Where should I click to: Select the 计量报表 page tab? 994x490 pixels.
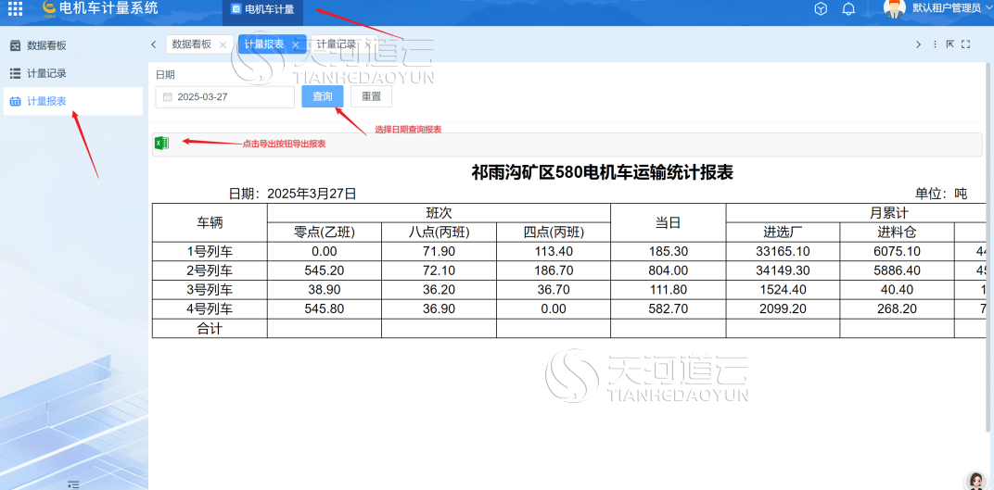(263, 44)
